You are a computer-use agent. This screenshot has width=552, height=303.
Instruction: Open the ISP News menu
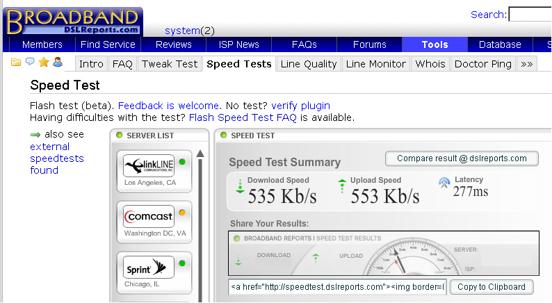coord(238,44)
